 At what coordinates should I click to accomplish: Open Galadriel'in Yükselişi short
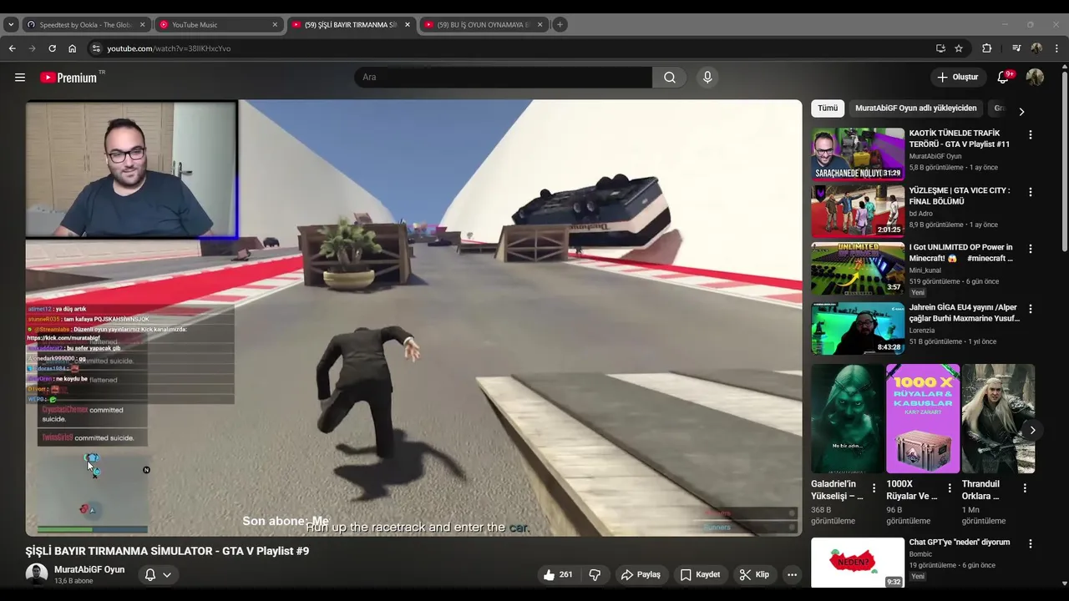point(847,419)
